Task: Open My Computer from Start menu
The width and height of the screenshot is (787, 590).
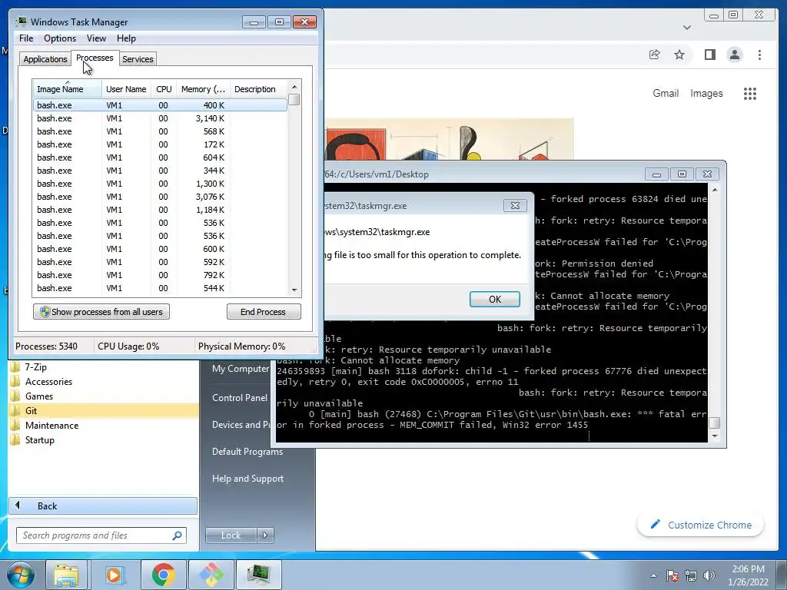Action: coord(241,368)
